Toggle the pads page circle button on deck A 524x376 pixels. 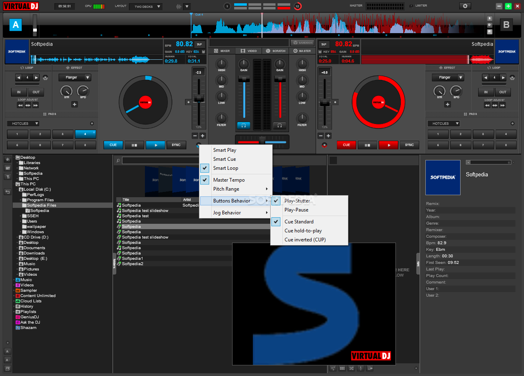92,123
